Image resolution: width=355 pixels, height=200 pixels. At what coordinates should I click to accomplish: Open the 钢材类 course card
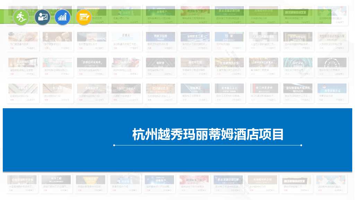point(161,67)
